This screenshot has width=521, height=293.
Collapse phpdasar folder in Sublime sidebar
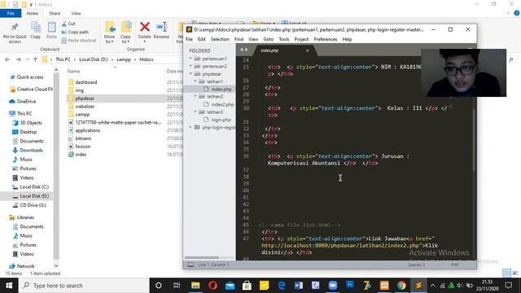(190, 74)
